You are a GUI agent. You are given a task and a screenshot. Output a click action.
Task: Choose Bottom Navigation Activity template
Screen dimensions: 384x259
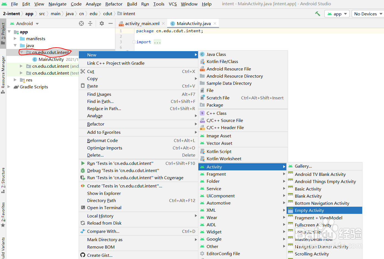pyautogui.click(x=324, y=203)
